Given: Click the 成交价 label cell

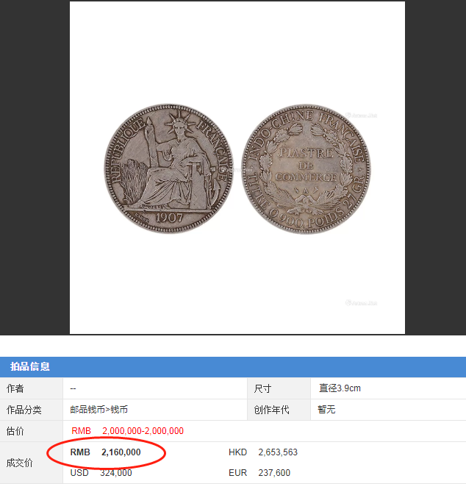Looking at the screenshot, I should [31, 463].
